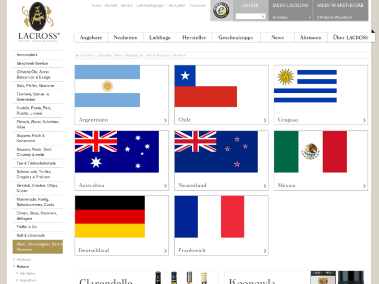
Task: Open the Uruguay flag image
Action: 305,85
